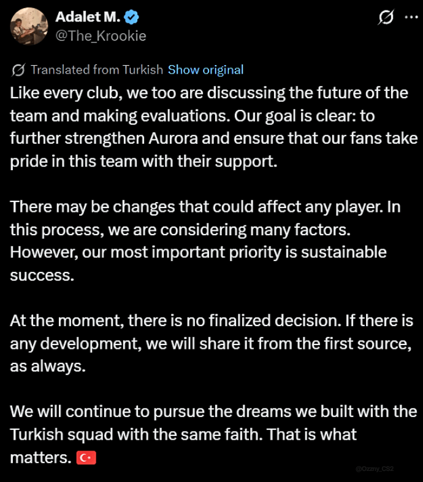Open the three-dot more options menu
This screenshot has height=482, width=423.
tap(411, 18)
